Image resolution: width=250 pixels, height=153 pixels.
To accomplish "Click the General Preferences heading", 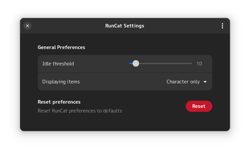I will coord(61,47).
